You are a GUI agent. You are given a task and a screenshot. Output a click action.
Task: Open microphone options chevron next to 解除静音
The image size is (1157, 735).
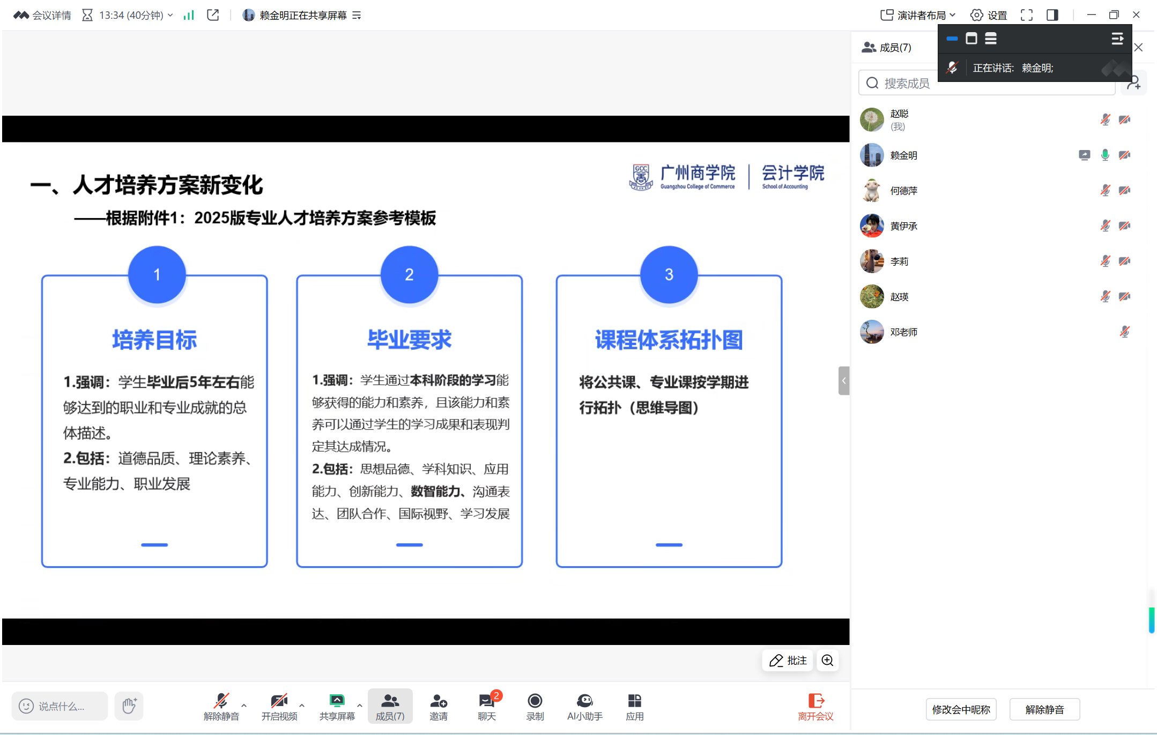243,706
